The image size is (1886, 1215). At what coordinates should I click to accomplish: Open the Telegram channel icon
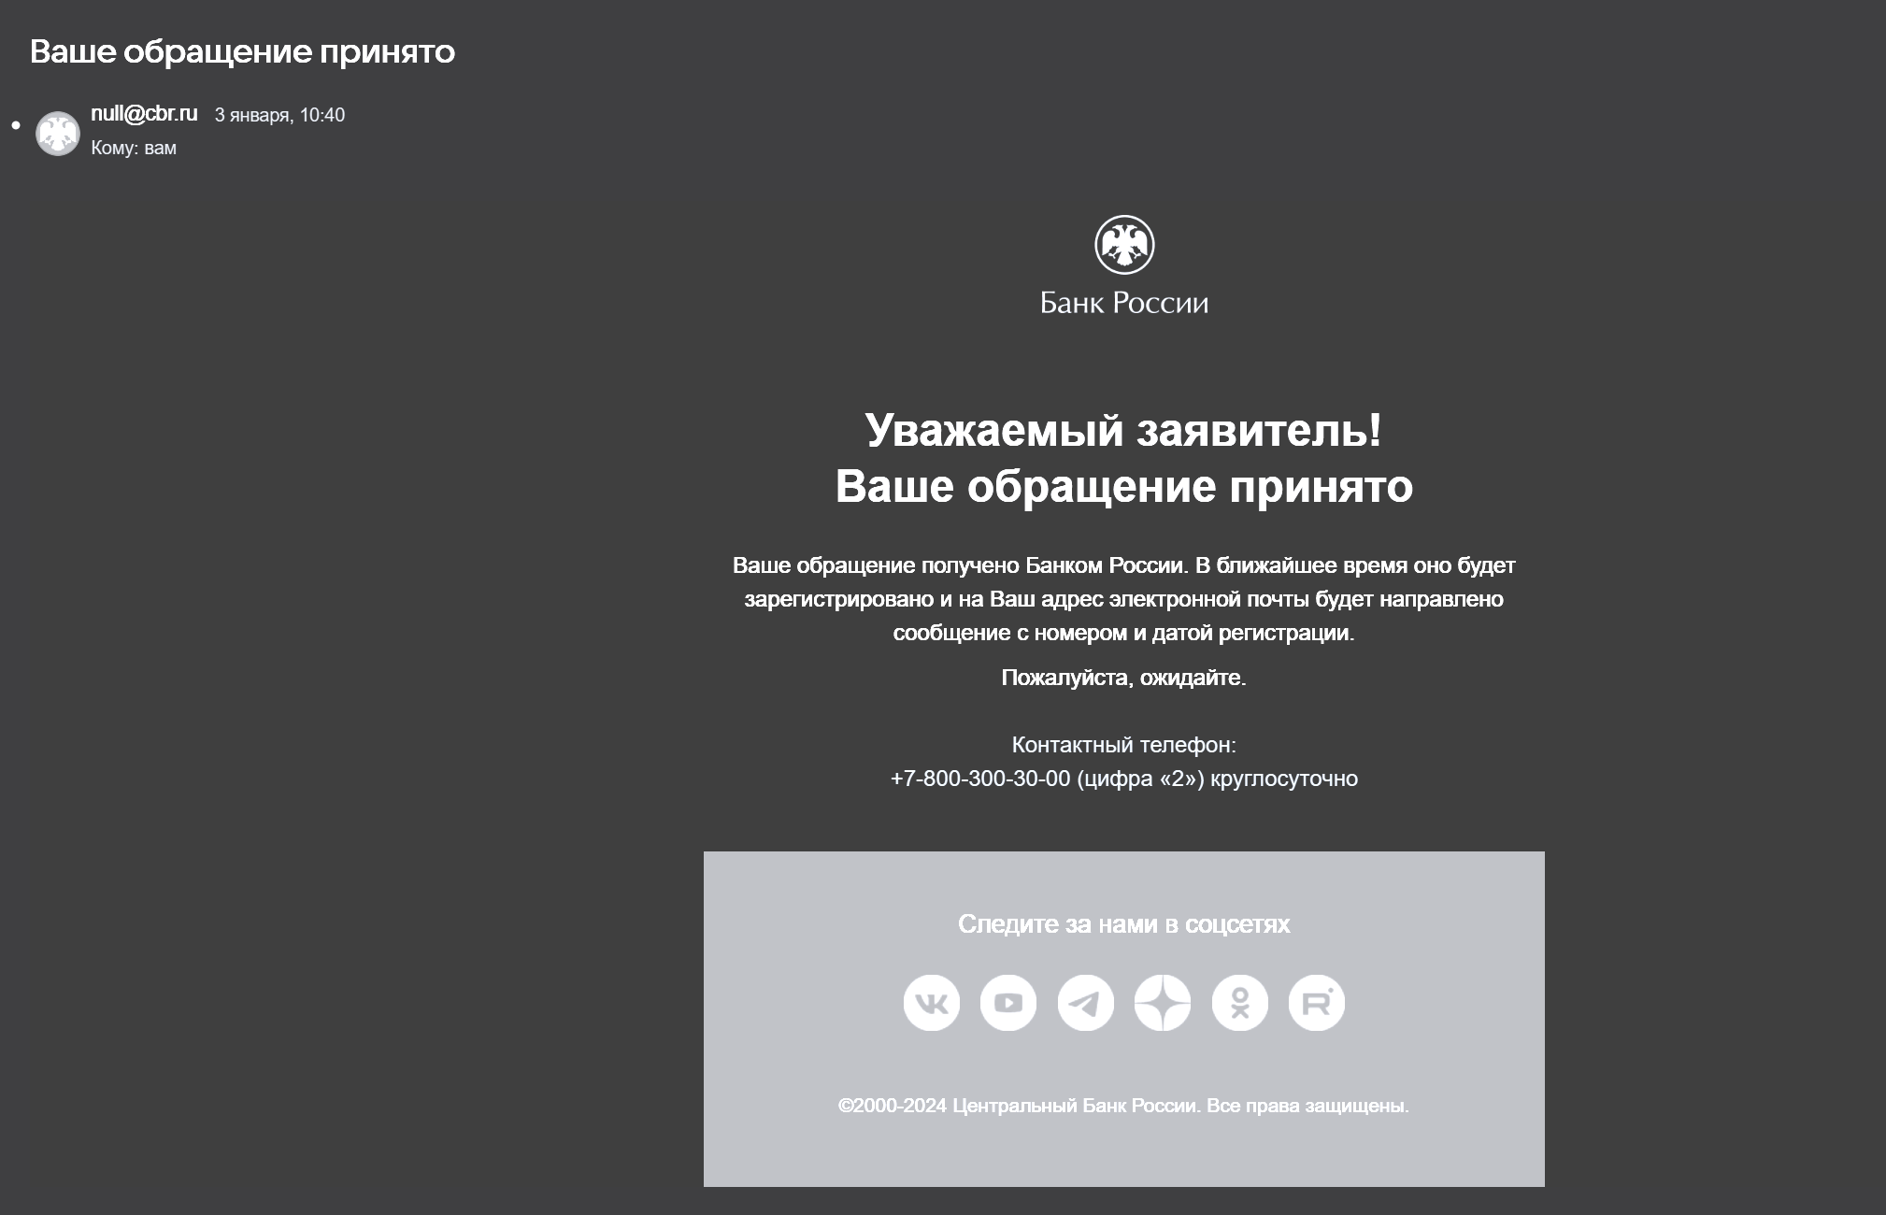[1085, 1003]
